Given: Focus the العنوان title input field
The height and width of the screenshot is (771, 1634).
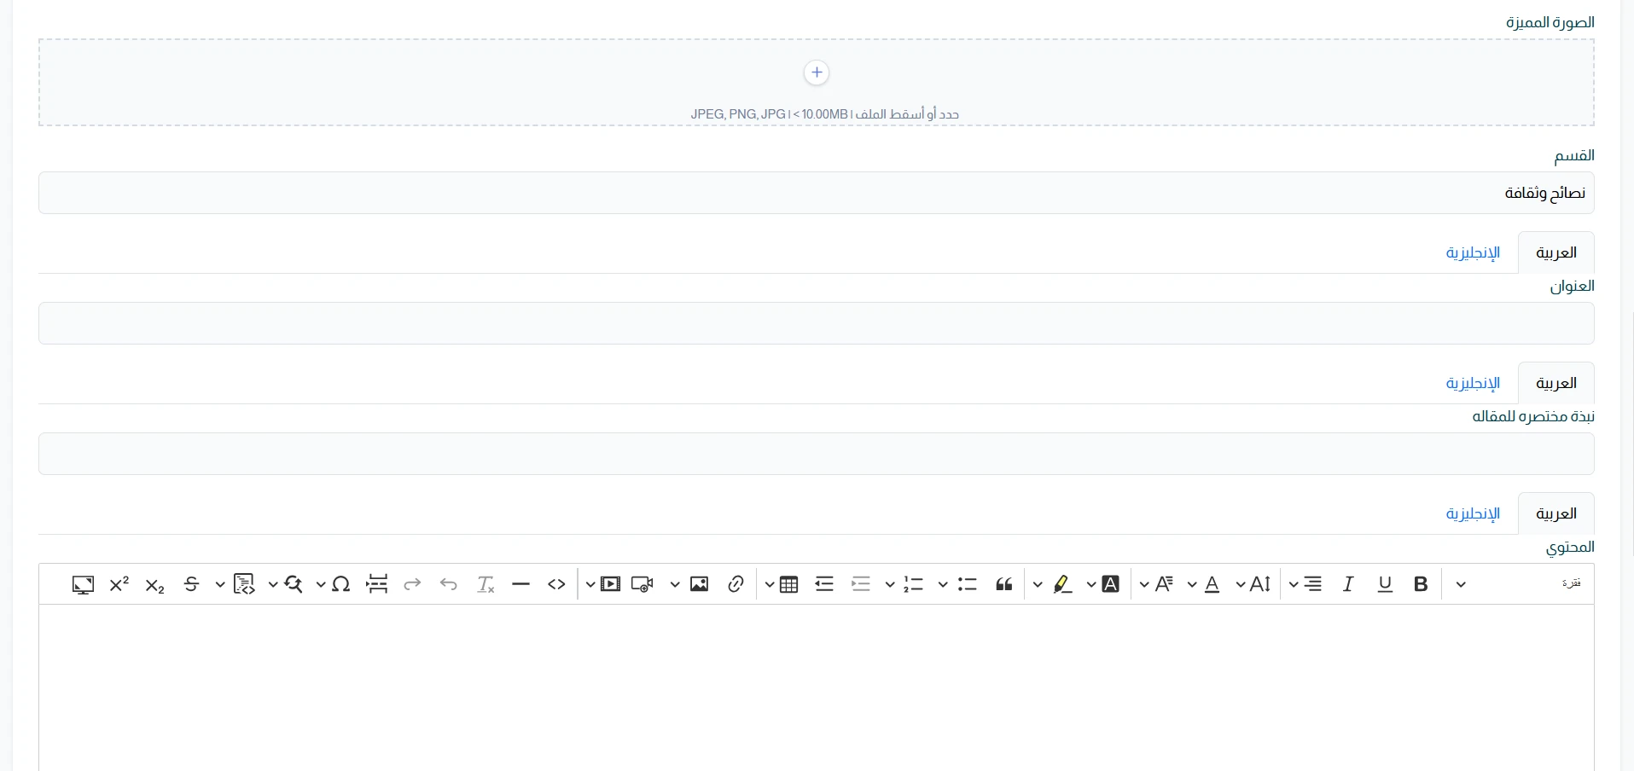Looking at the screenshot, I should (x=817, y=323).
